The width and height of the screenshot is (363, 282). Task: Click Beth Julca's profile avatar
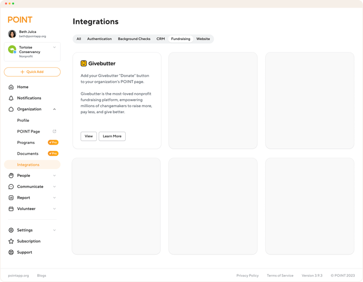pyautogui.click(x=12, y=34)
